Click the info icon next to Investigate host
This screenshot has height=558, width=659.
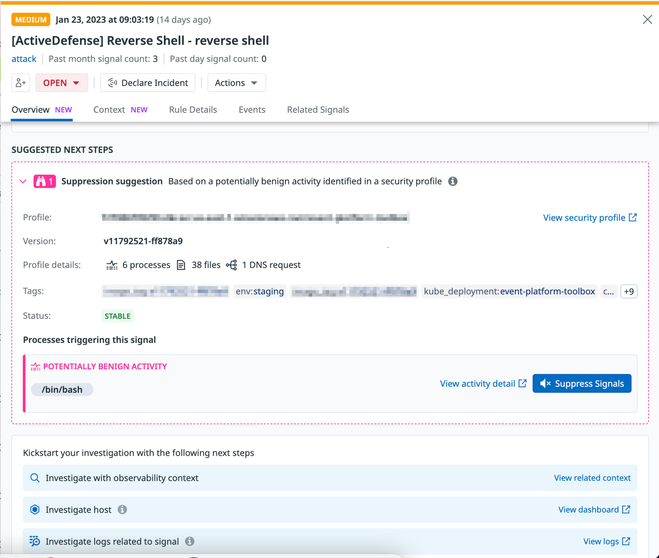pos(122,510)
